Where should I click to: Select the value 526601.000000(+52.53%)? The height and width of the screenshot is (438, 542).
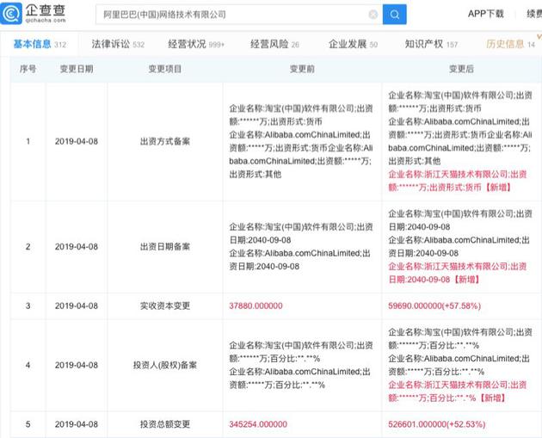point(436,424)
